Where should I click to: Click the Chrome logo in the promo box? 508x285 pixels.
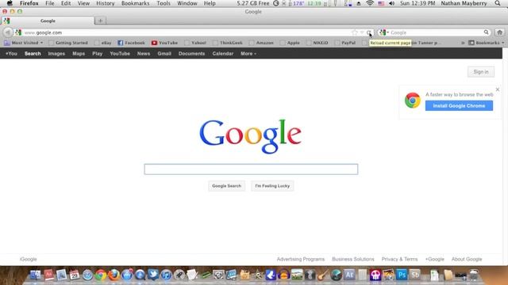pyautogui.click(x=413, y=101)
